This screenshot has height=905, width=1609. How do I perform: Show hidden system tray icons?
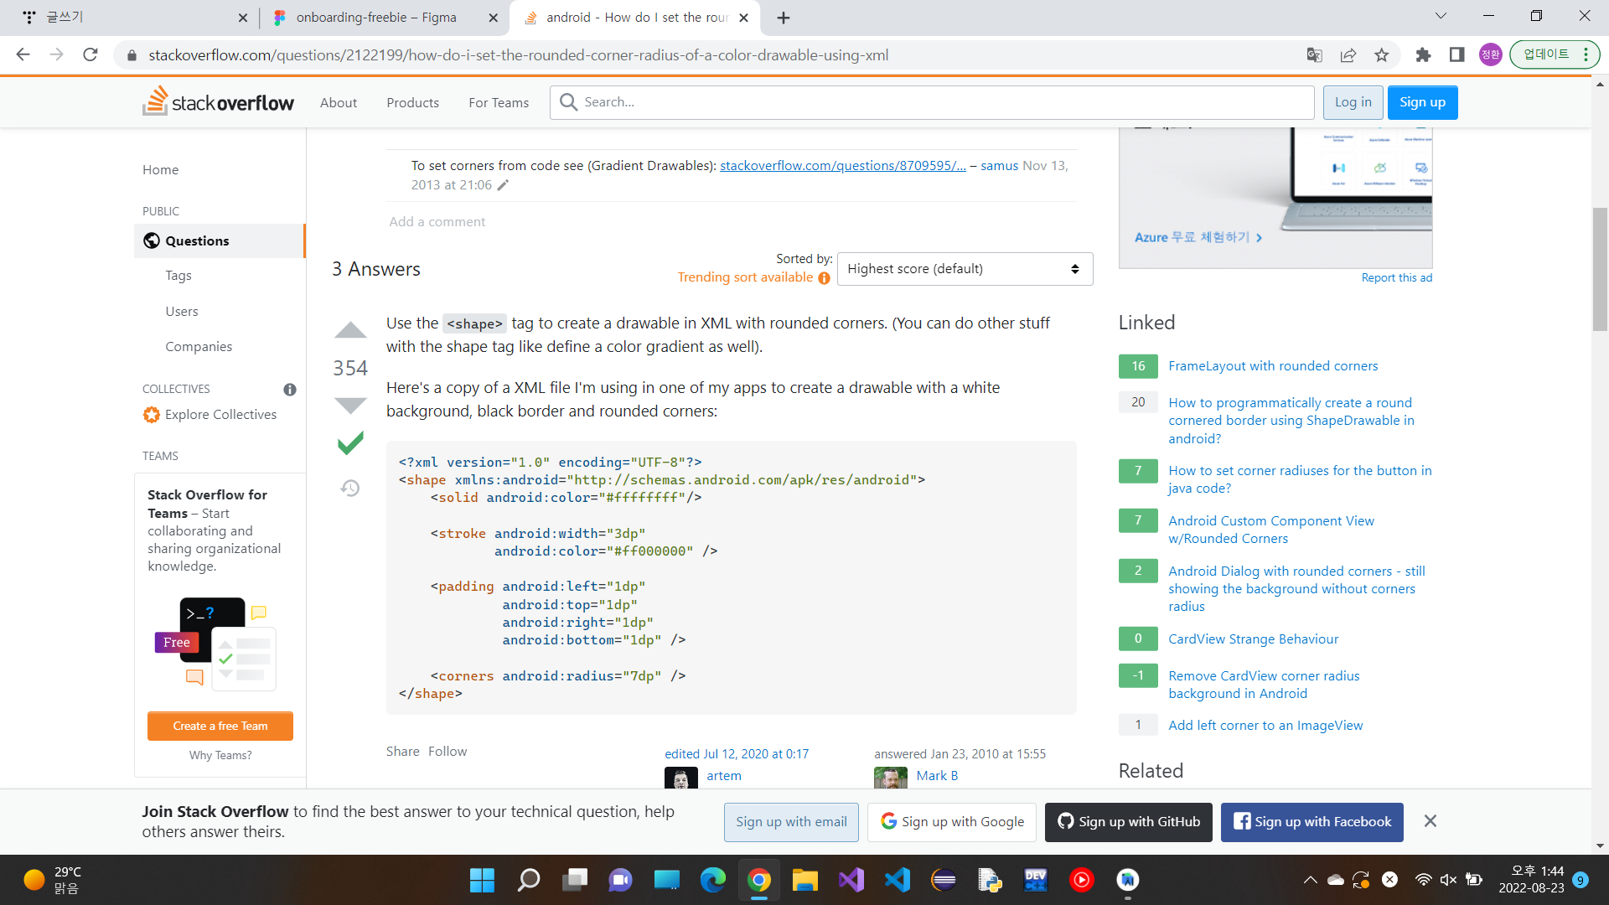(x=1310, y=880)
